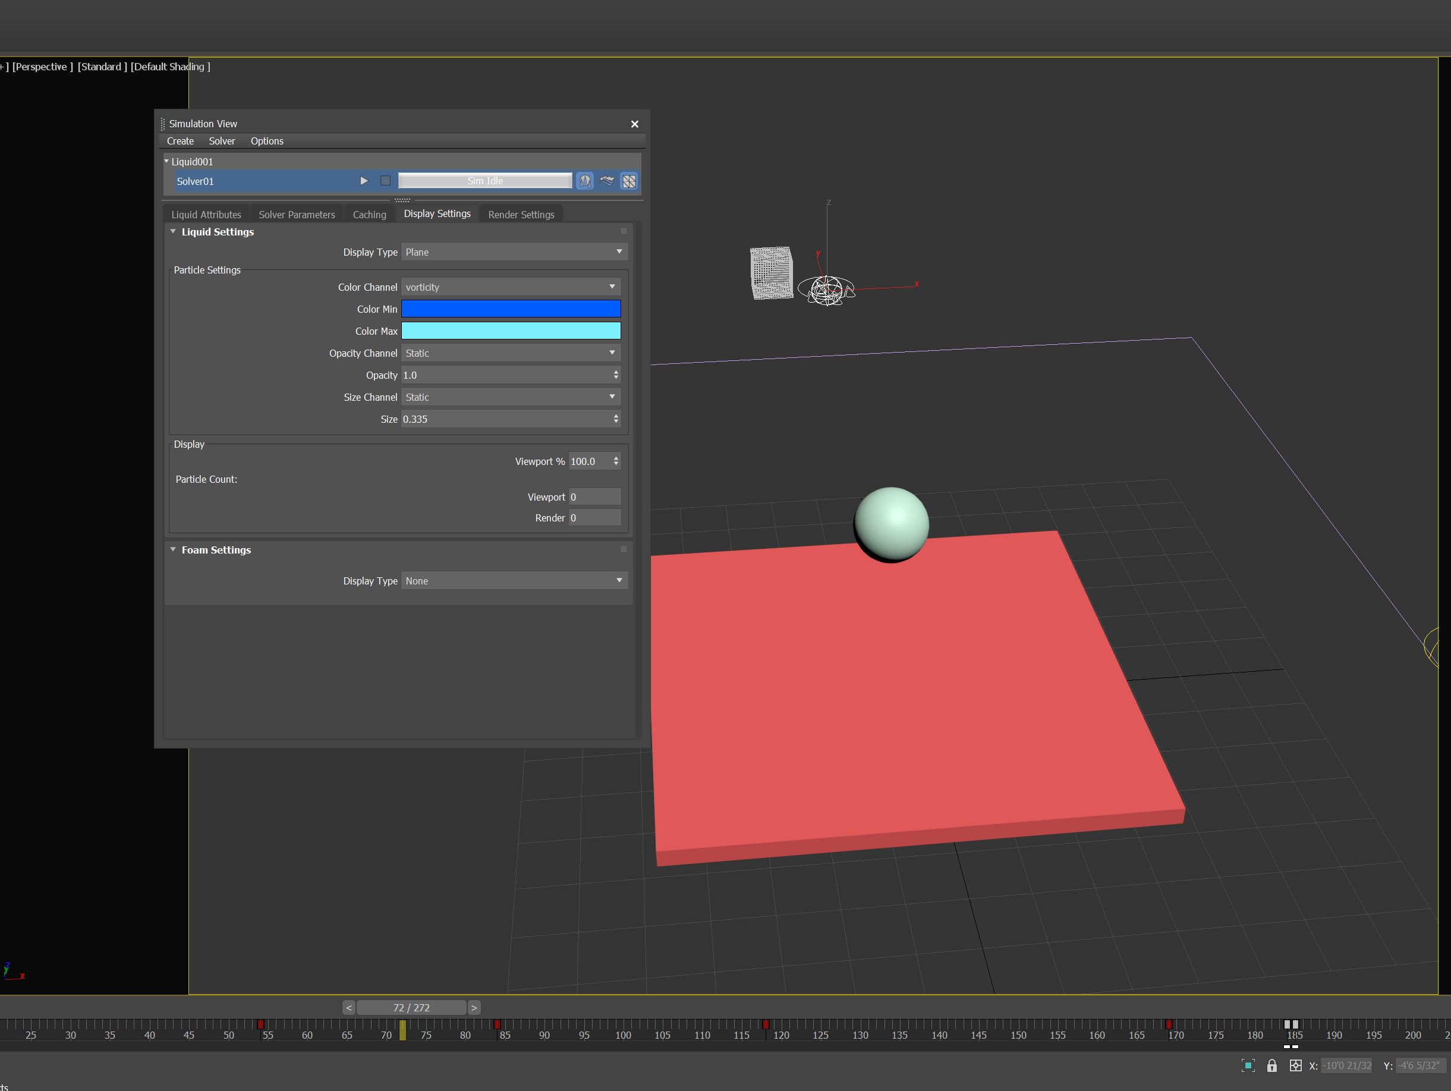The height and width of the screenshot is (1091, 1451).
Task: Open the Color Channel vorticity dropdown
Action: (511, 287)
